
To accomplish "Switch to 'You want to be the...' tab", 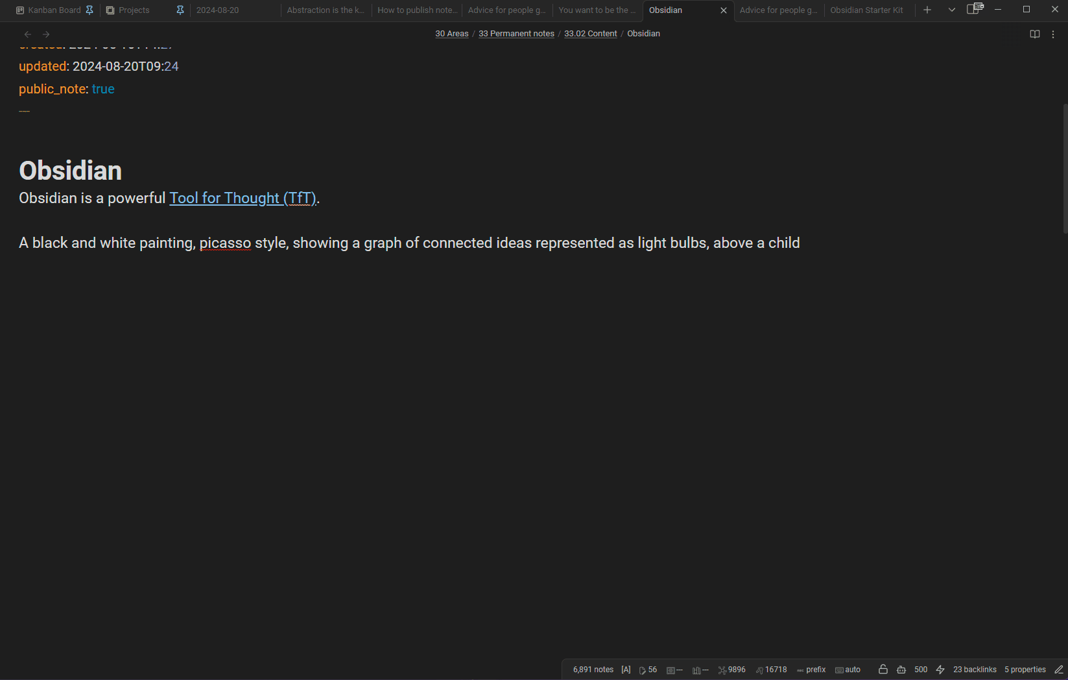I will pos(597,10).
